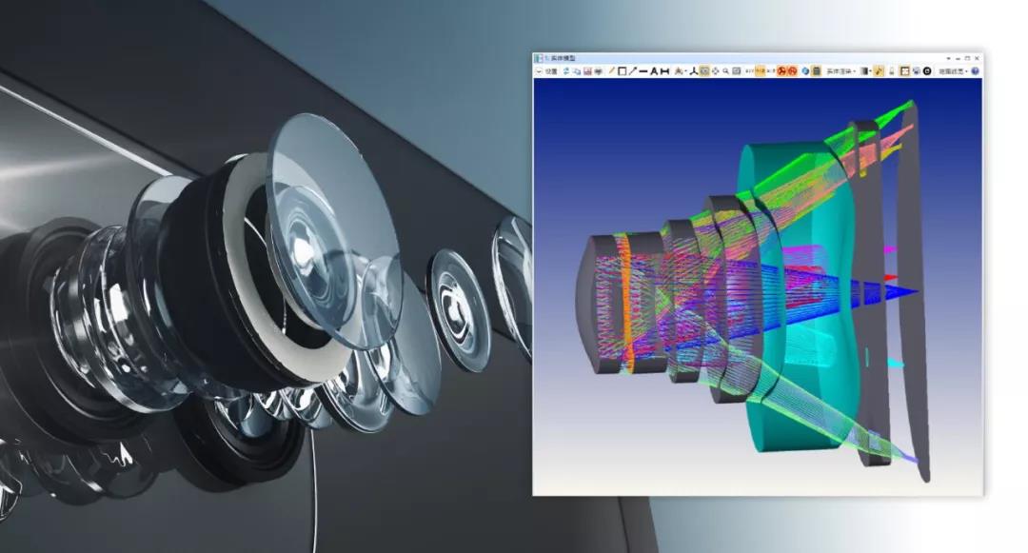Select the H dimension measure tool

coord(664,71)
